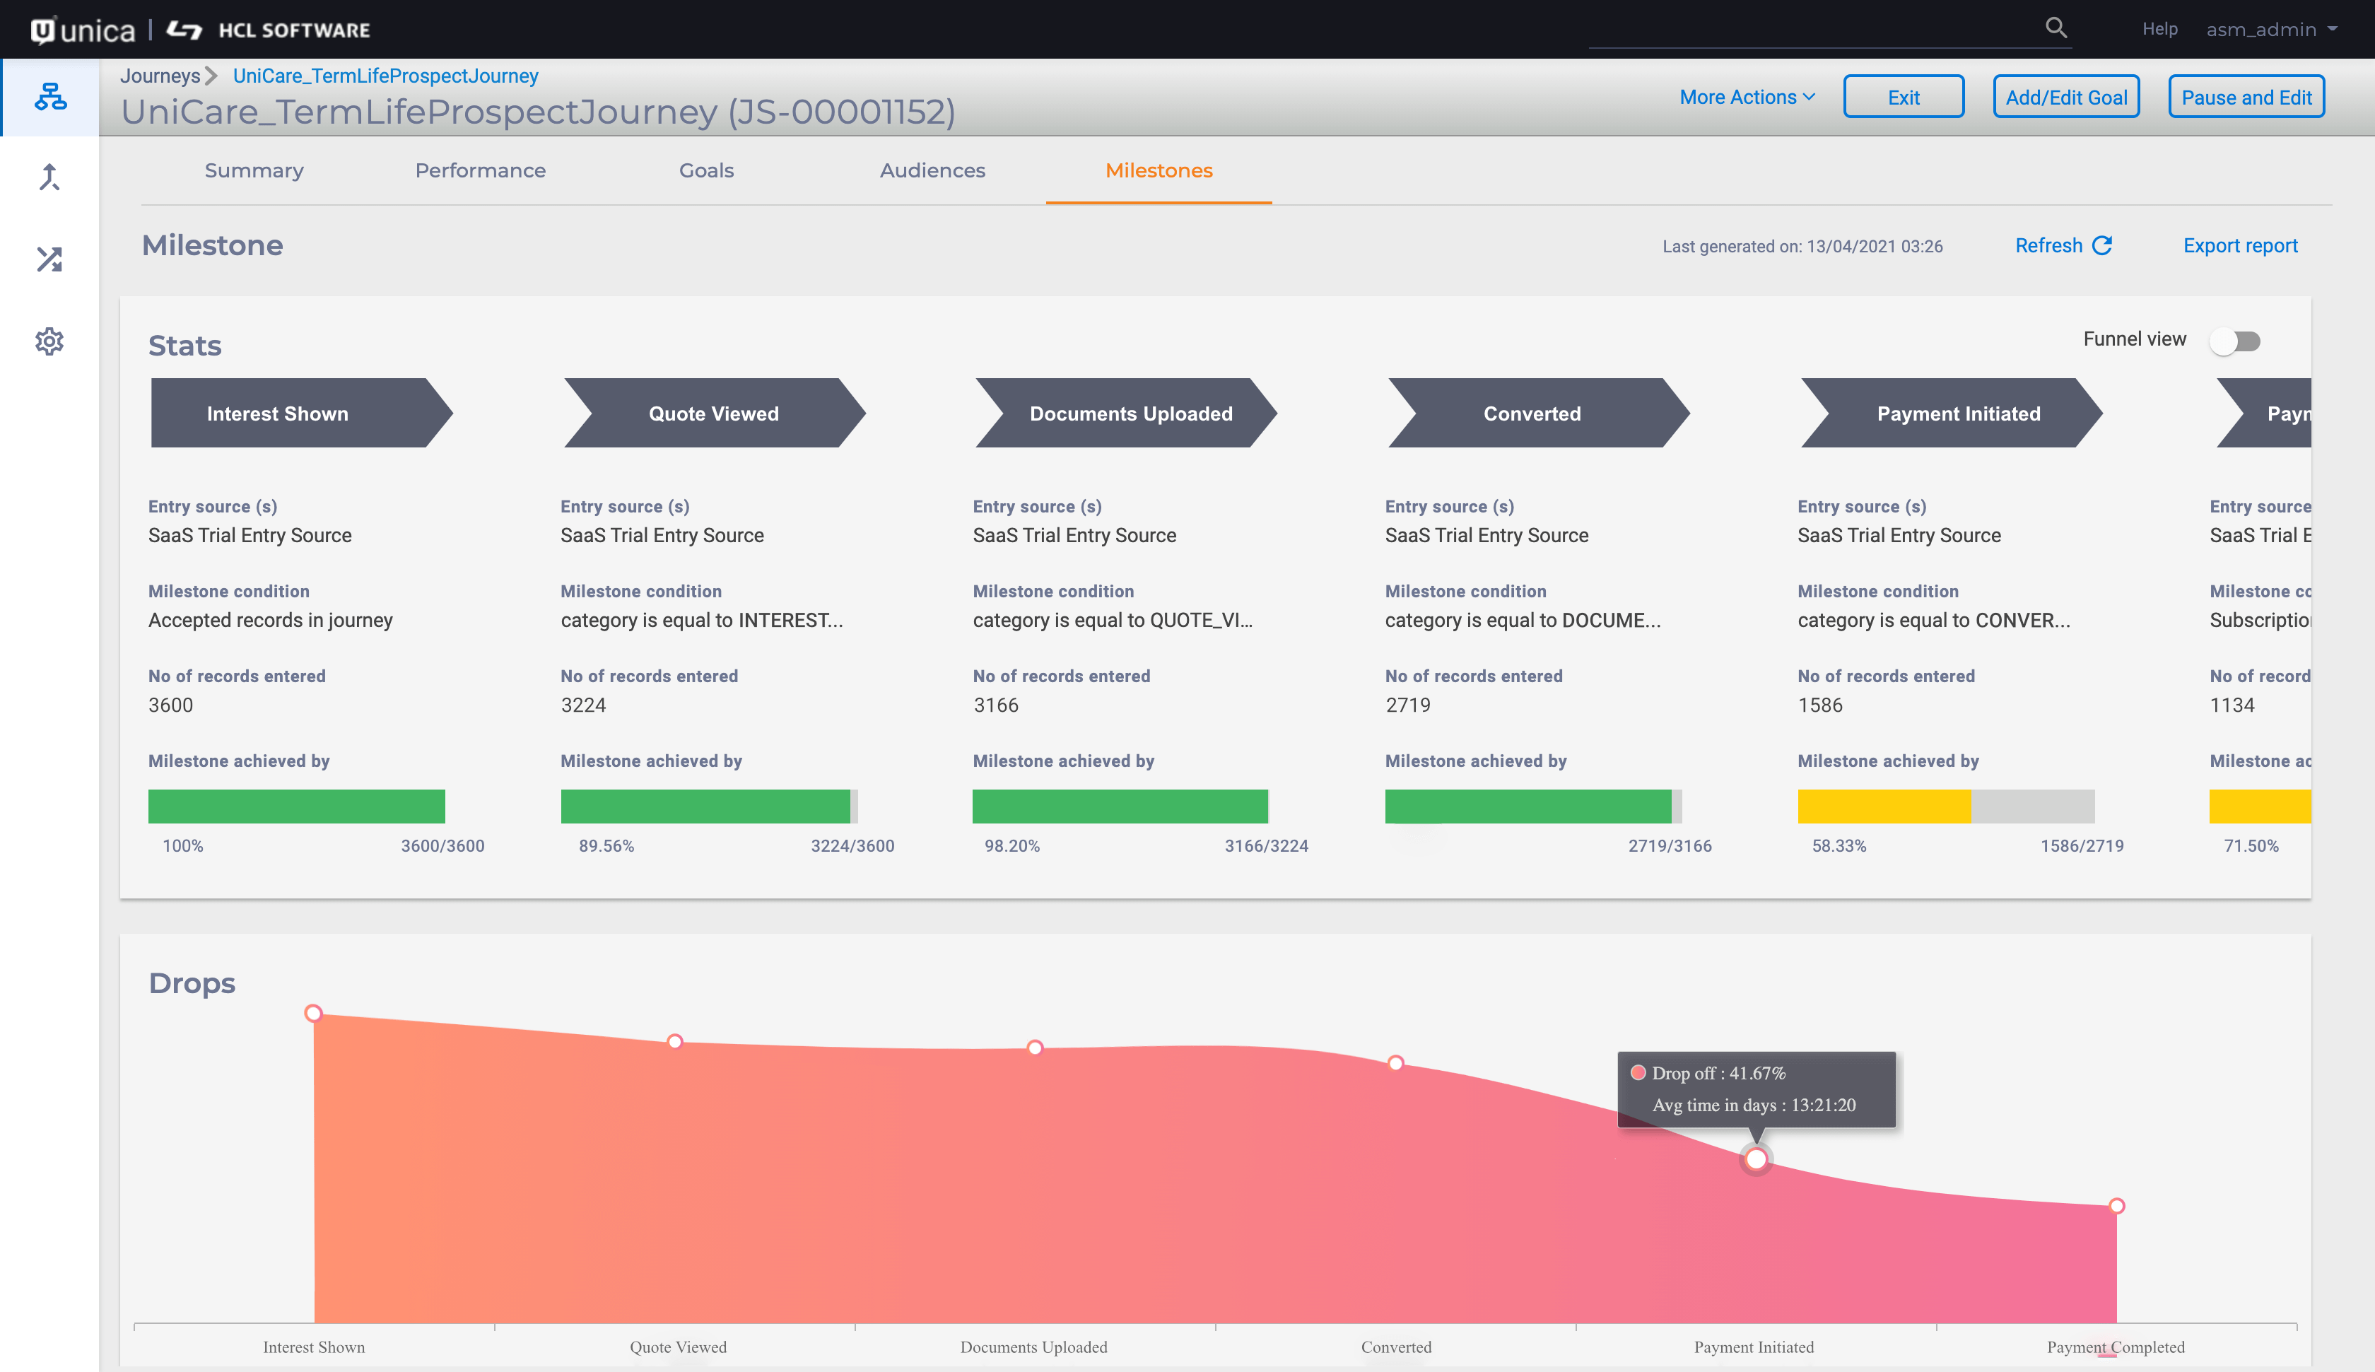This screenshot has width=2375, height=1372.
Task: Click the shuffle arrows sidebar icon
Action: pos(50,259)
